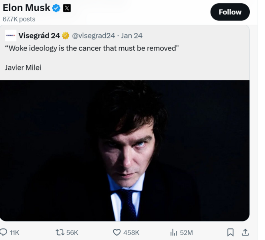
Task: Open the quoted post text about woke ideology
Action: pyautogui.click(x=91, y=48)
